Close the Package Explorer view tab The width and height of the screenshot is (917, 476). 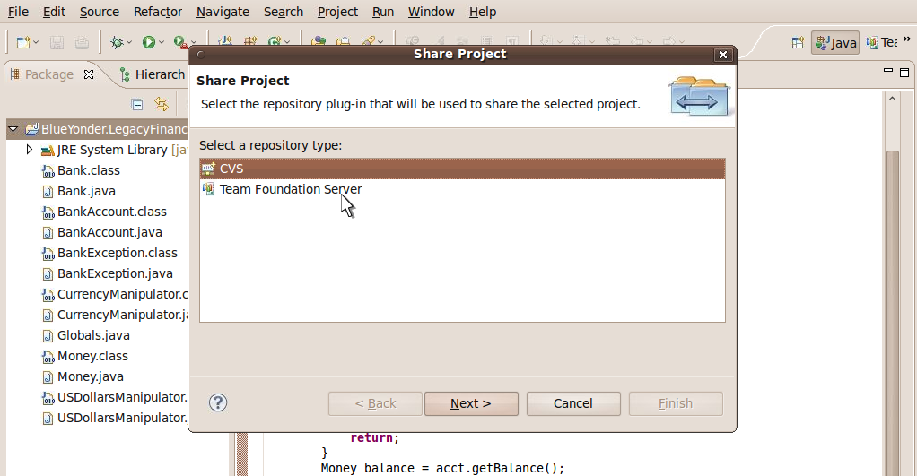pos(89,74)
